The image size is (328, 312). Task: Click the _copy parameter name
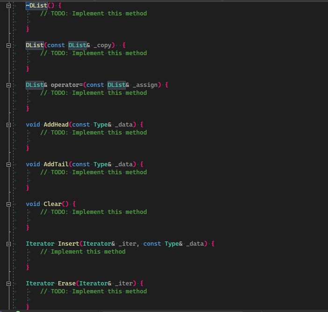coord(102,45)
